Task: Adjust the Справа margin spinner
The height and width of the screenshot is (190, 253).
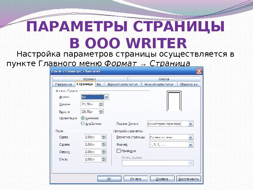Action: (x=104, y=145)
